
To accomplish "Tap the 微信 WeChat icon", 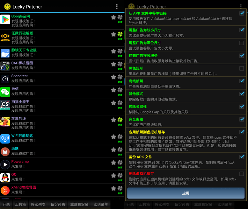I will 5,92.
